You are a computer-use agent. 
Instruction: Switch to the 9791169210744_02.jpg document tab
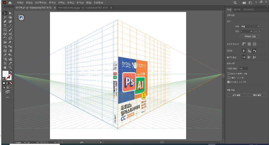[83, 8]
